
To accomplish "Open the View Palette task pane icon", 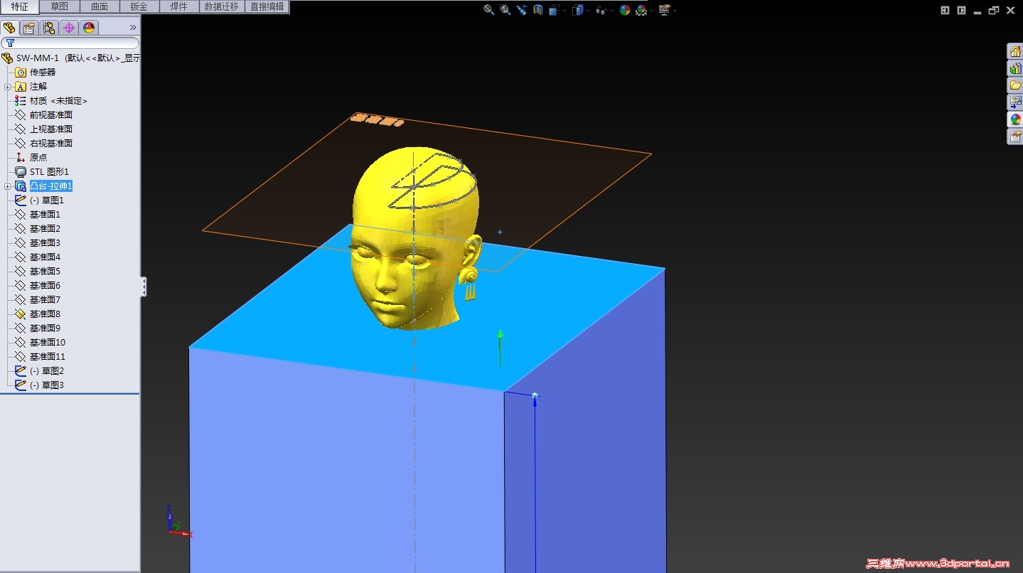I will coord(1014,102).
